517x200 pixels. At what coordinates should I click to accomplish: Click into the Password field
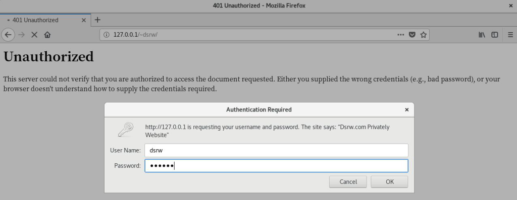click(276, 166)
